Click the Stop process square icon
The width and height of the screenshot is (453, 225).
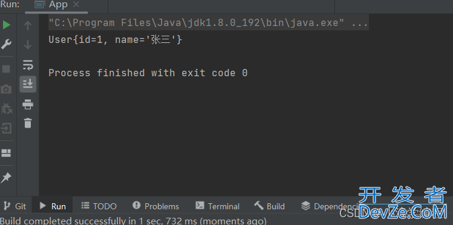[6, 69]
